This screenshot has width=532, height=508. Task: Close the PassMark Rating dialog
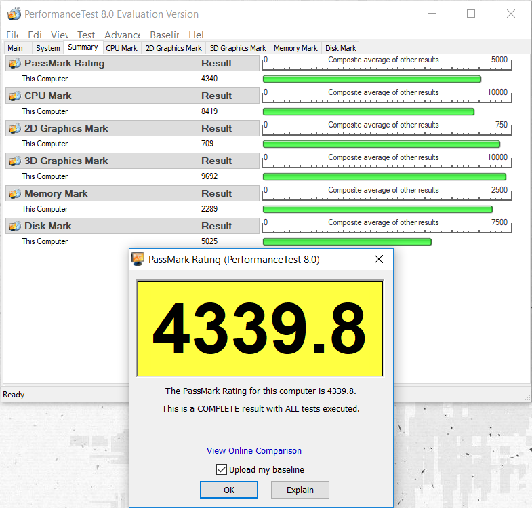(x=379, y=260)
